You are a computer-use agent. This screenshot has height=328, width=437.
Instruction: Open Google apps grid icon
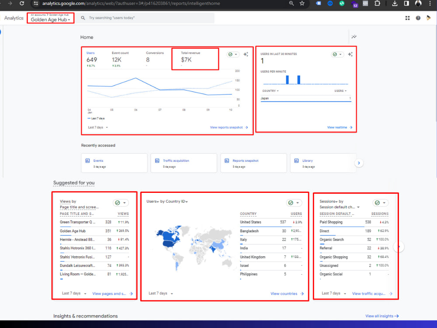(407, 18)
